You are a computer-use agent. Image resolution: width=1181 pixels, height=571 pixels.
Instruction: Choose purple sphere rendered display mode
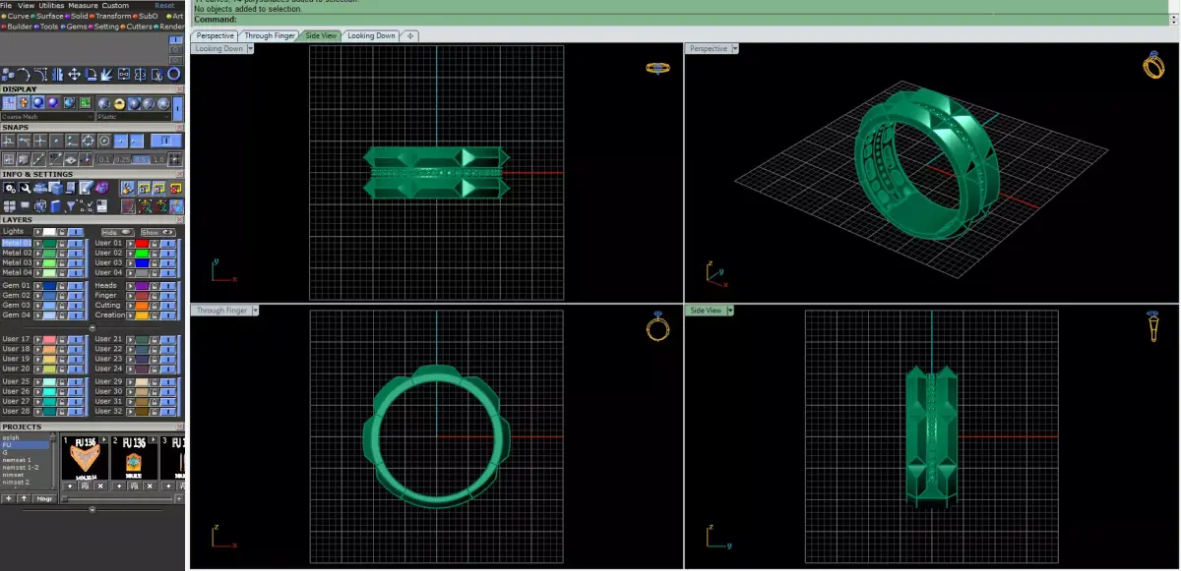tap(53, 102)
